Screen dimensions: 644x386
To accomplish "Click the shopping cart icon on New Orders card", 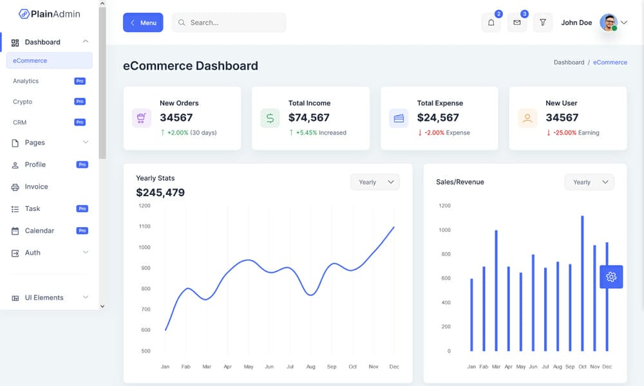I will click(141, 118).
